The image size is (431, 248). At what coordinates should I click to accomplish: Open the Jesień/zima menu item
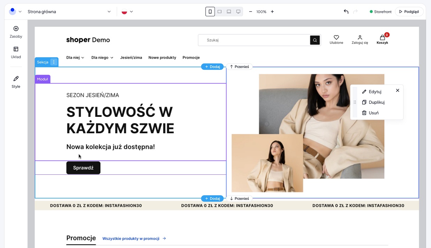pyautogui.click(x=131, y=58)
